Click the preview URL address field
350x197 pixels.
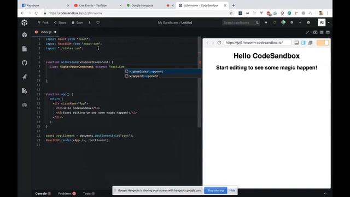258,43
